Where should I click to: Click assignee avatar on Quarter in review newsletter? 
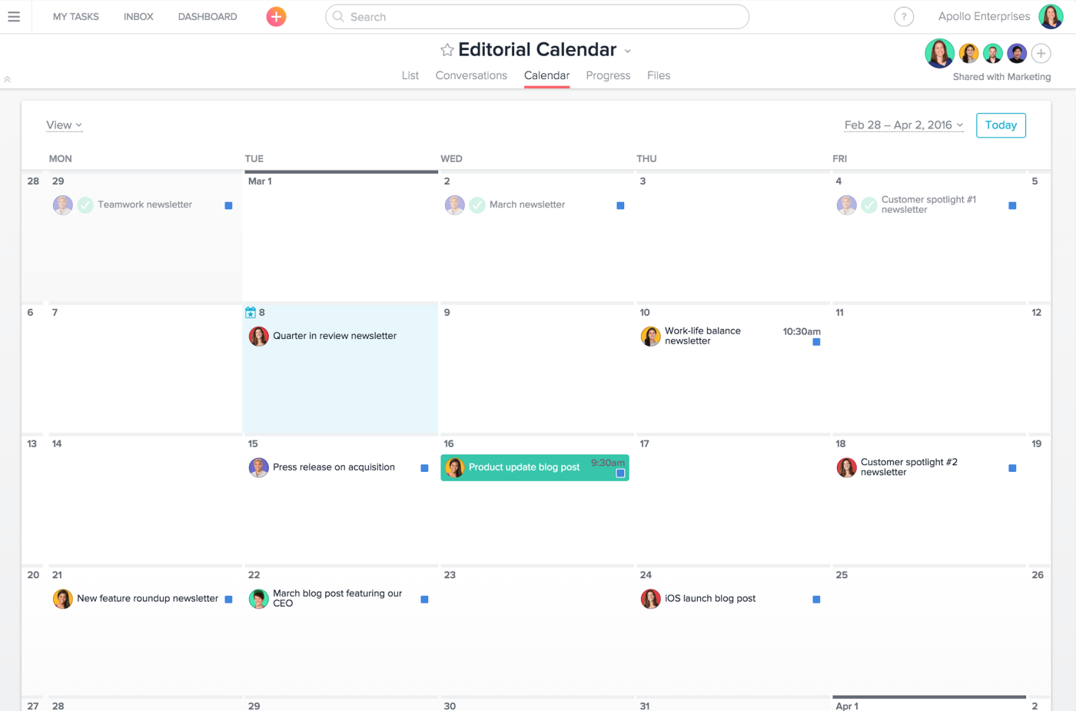(x=259, y=336)
